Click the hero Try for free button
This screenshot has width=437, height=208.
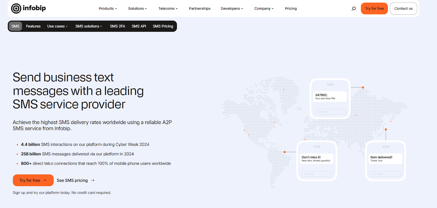coord(33,180)
